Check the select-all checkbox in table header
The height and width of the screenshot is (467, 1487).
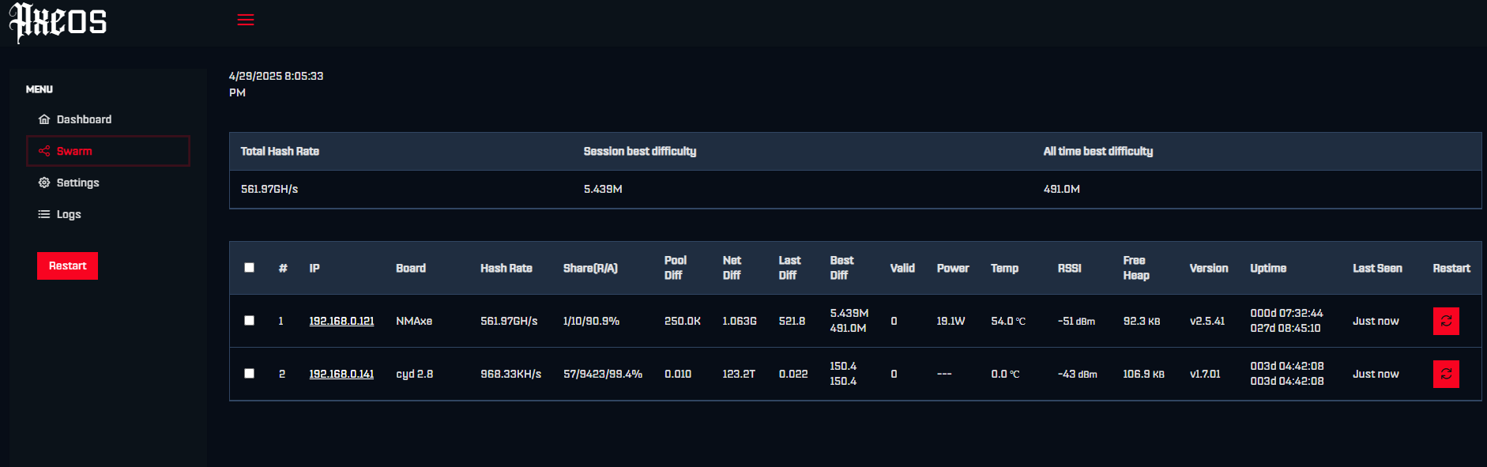249,268
